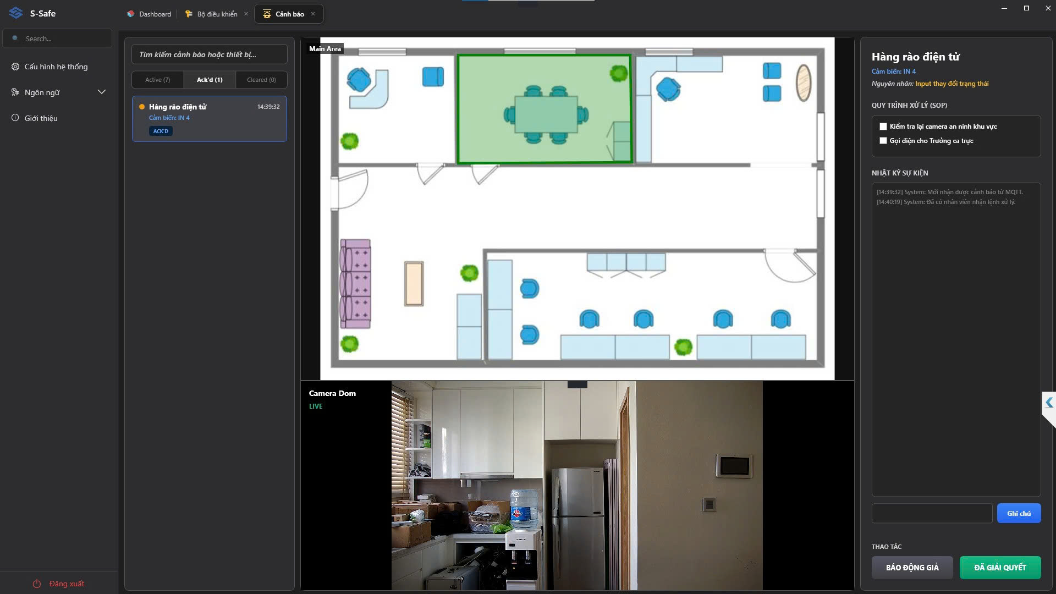Click the Dashboard tab icon

(x=130, y=14)
